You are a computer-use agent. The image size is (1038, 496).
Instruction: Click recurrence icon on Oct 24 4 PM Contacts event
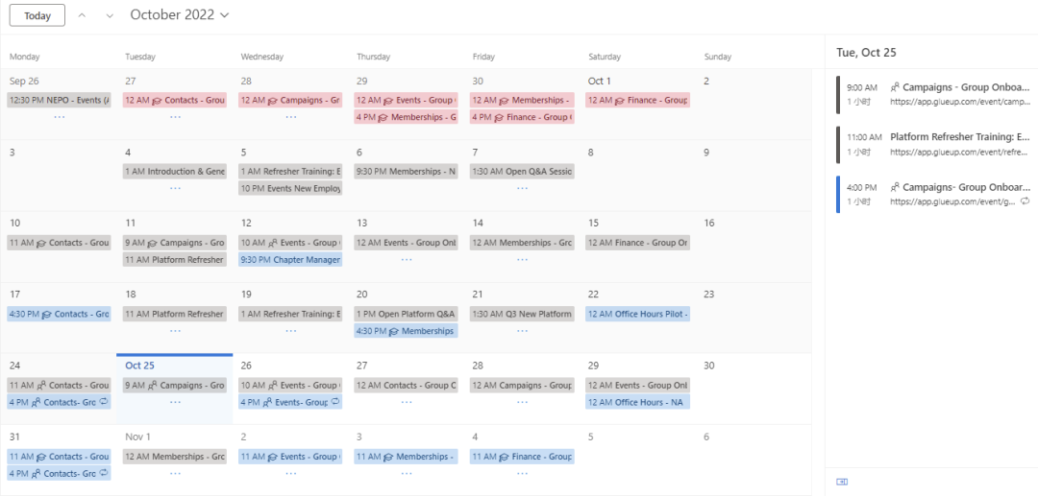point(103,402)
